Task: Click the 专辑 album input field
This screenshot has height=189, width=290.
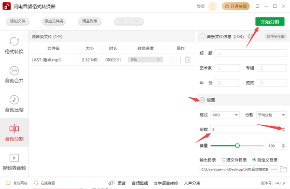Action: tap(272, 68)
